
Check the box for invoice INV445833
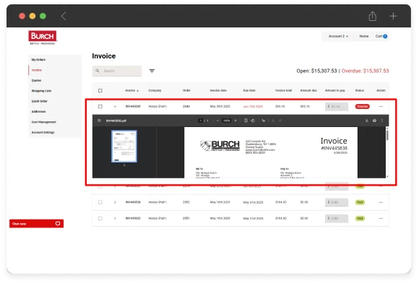pos(100,219)
